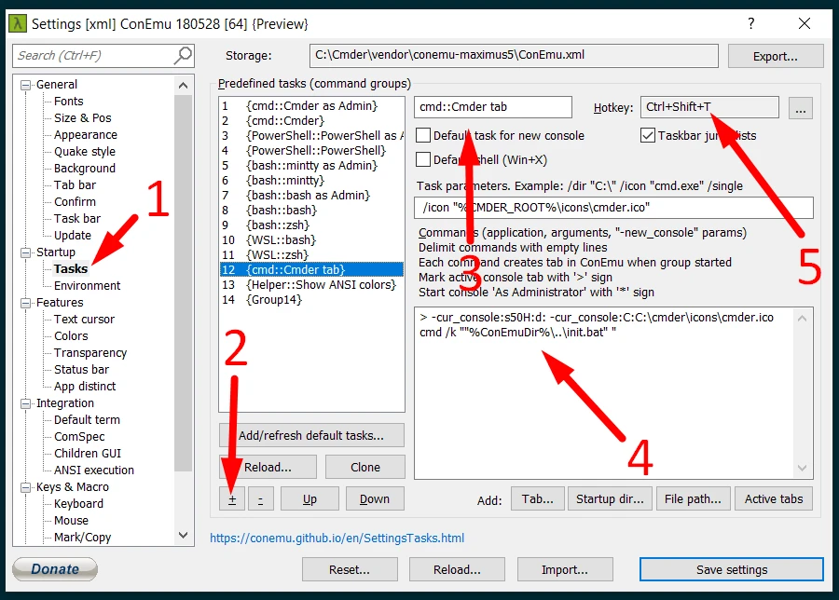Select ANSI execution settings
This screenshot has width=839, height=600.
point(93,470)
